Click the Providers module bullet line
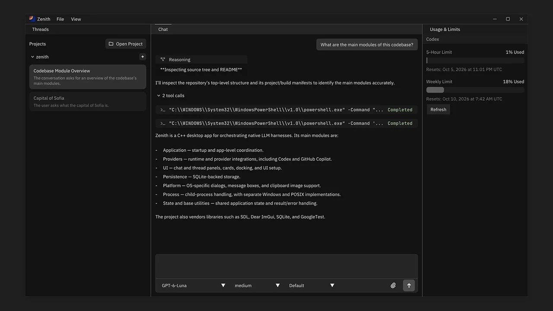This screenshot has width=553, height=311. coord(247,159)
